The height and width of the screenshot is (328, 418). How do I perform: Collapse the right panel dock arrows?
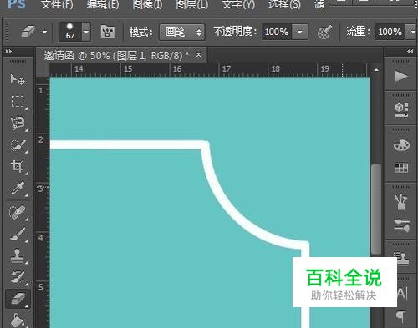coord(410,51)
